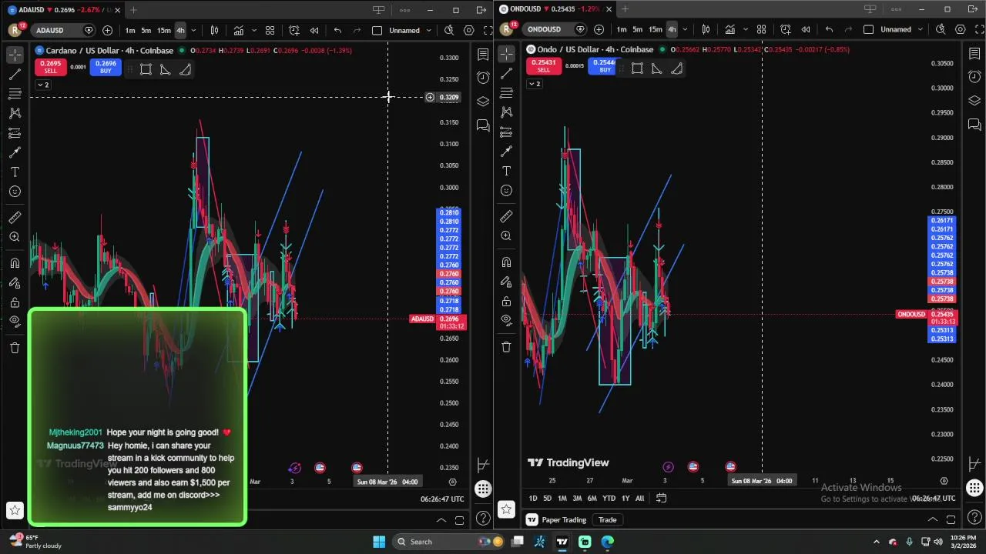Screen dimensions: 986x554
Task: Open layout grid templates in ADAUSD toolbar
Action: (270, 30)
